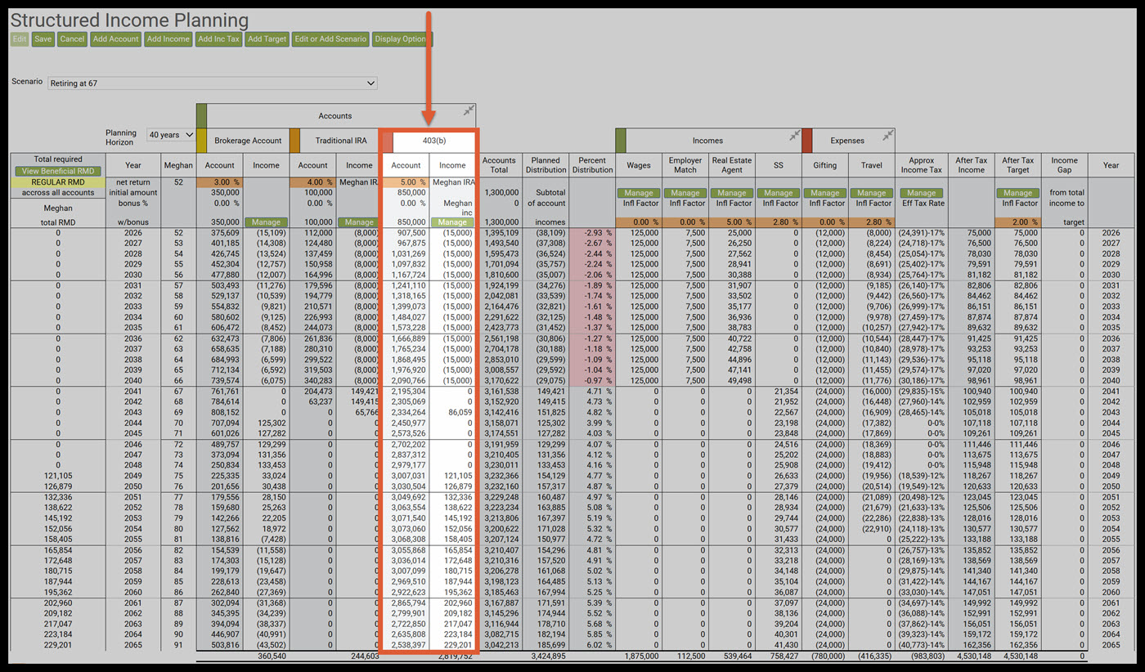This screenshot has width=1145, height=672.
Task: Click Manage under Employer Match
Action: coord(685,193)
